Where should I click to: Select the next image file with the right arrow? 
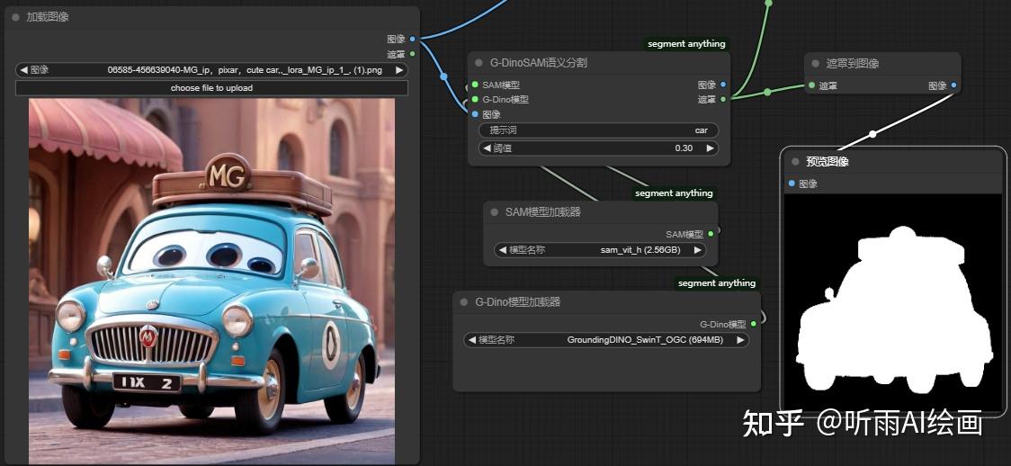coord(399,69)
